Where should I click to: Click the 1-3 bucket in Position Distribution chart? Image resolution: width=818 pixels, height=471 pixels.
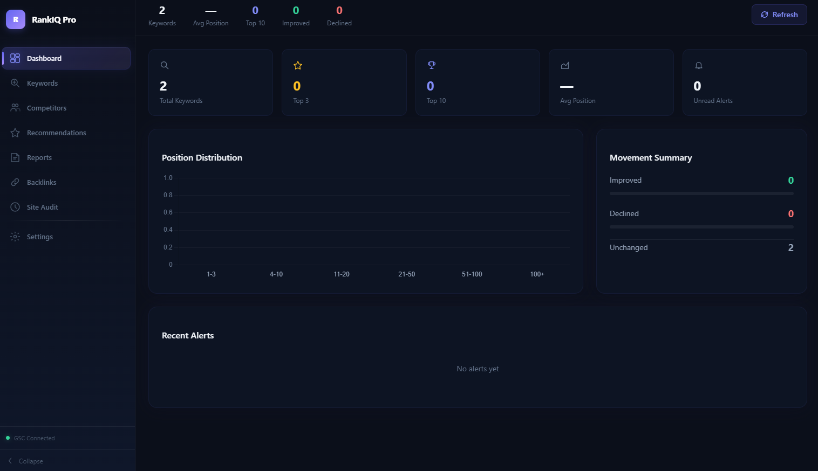tap(211, 274)
